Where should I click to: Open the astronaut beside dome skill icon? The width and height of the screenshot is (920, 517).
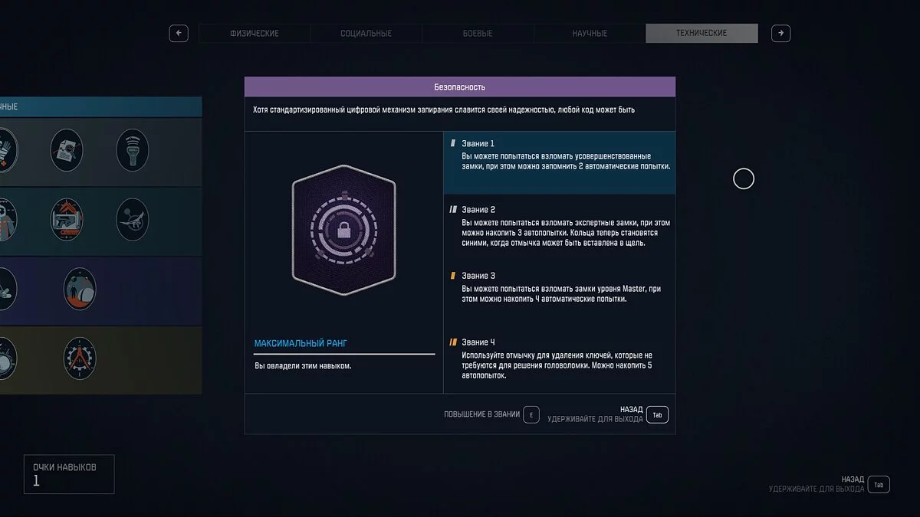80,289
